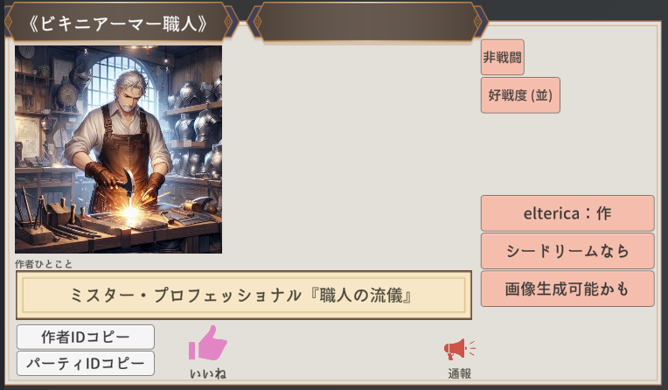Viewport: 668px width, 390px height.
Task: Open the blacksmith craftsman character image
Action: 118,150
